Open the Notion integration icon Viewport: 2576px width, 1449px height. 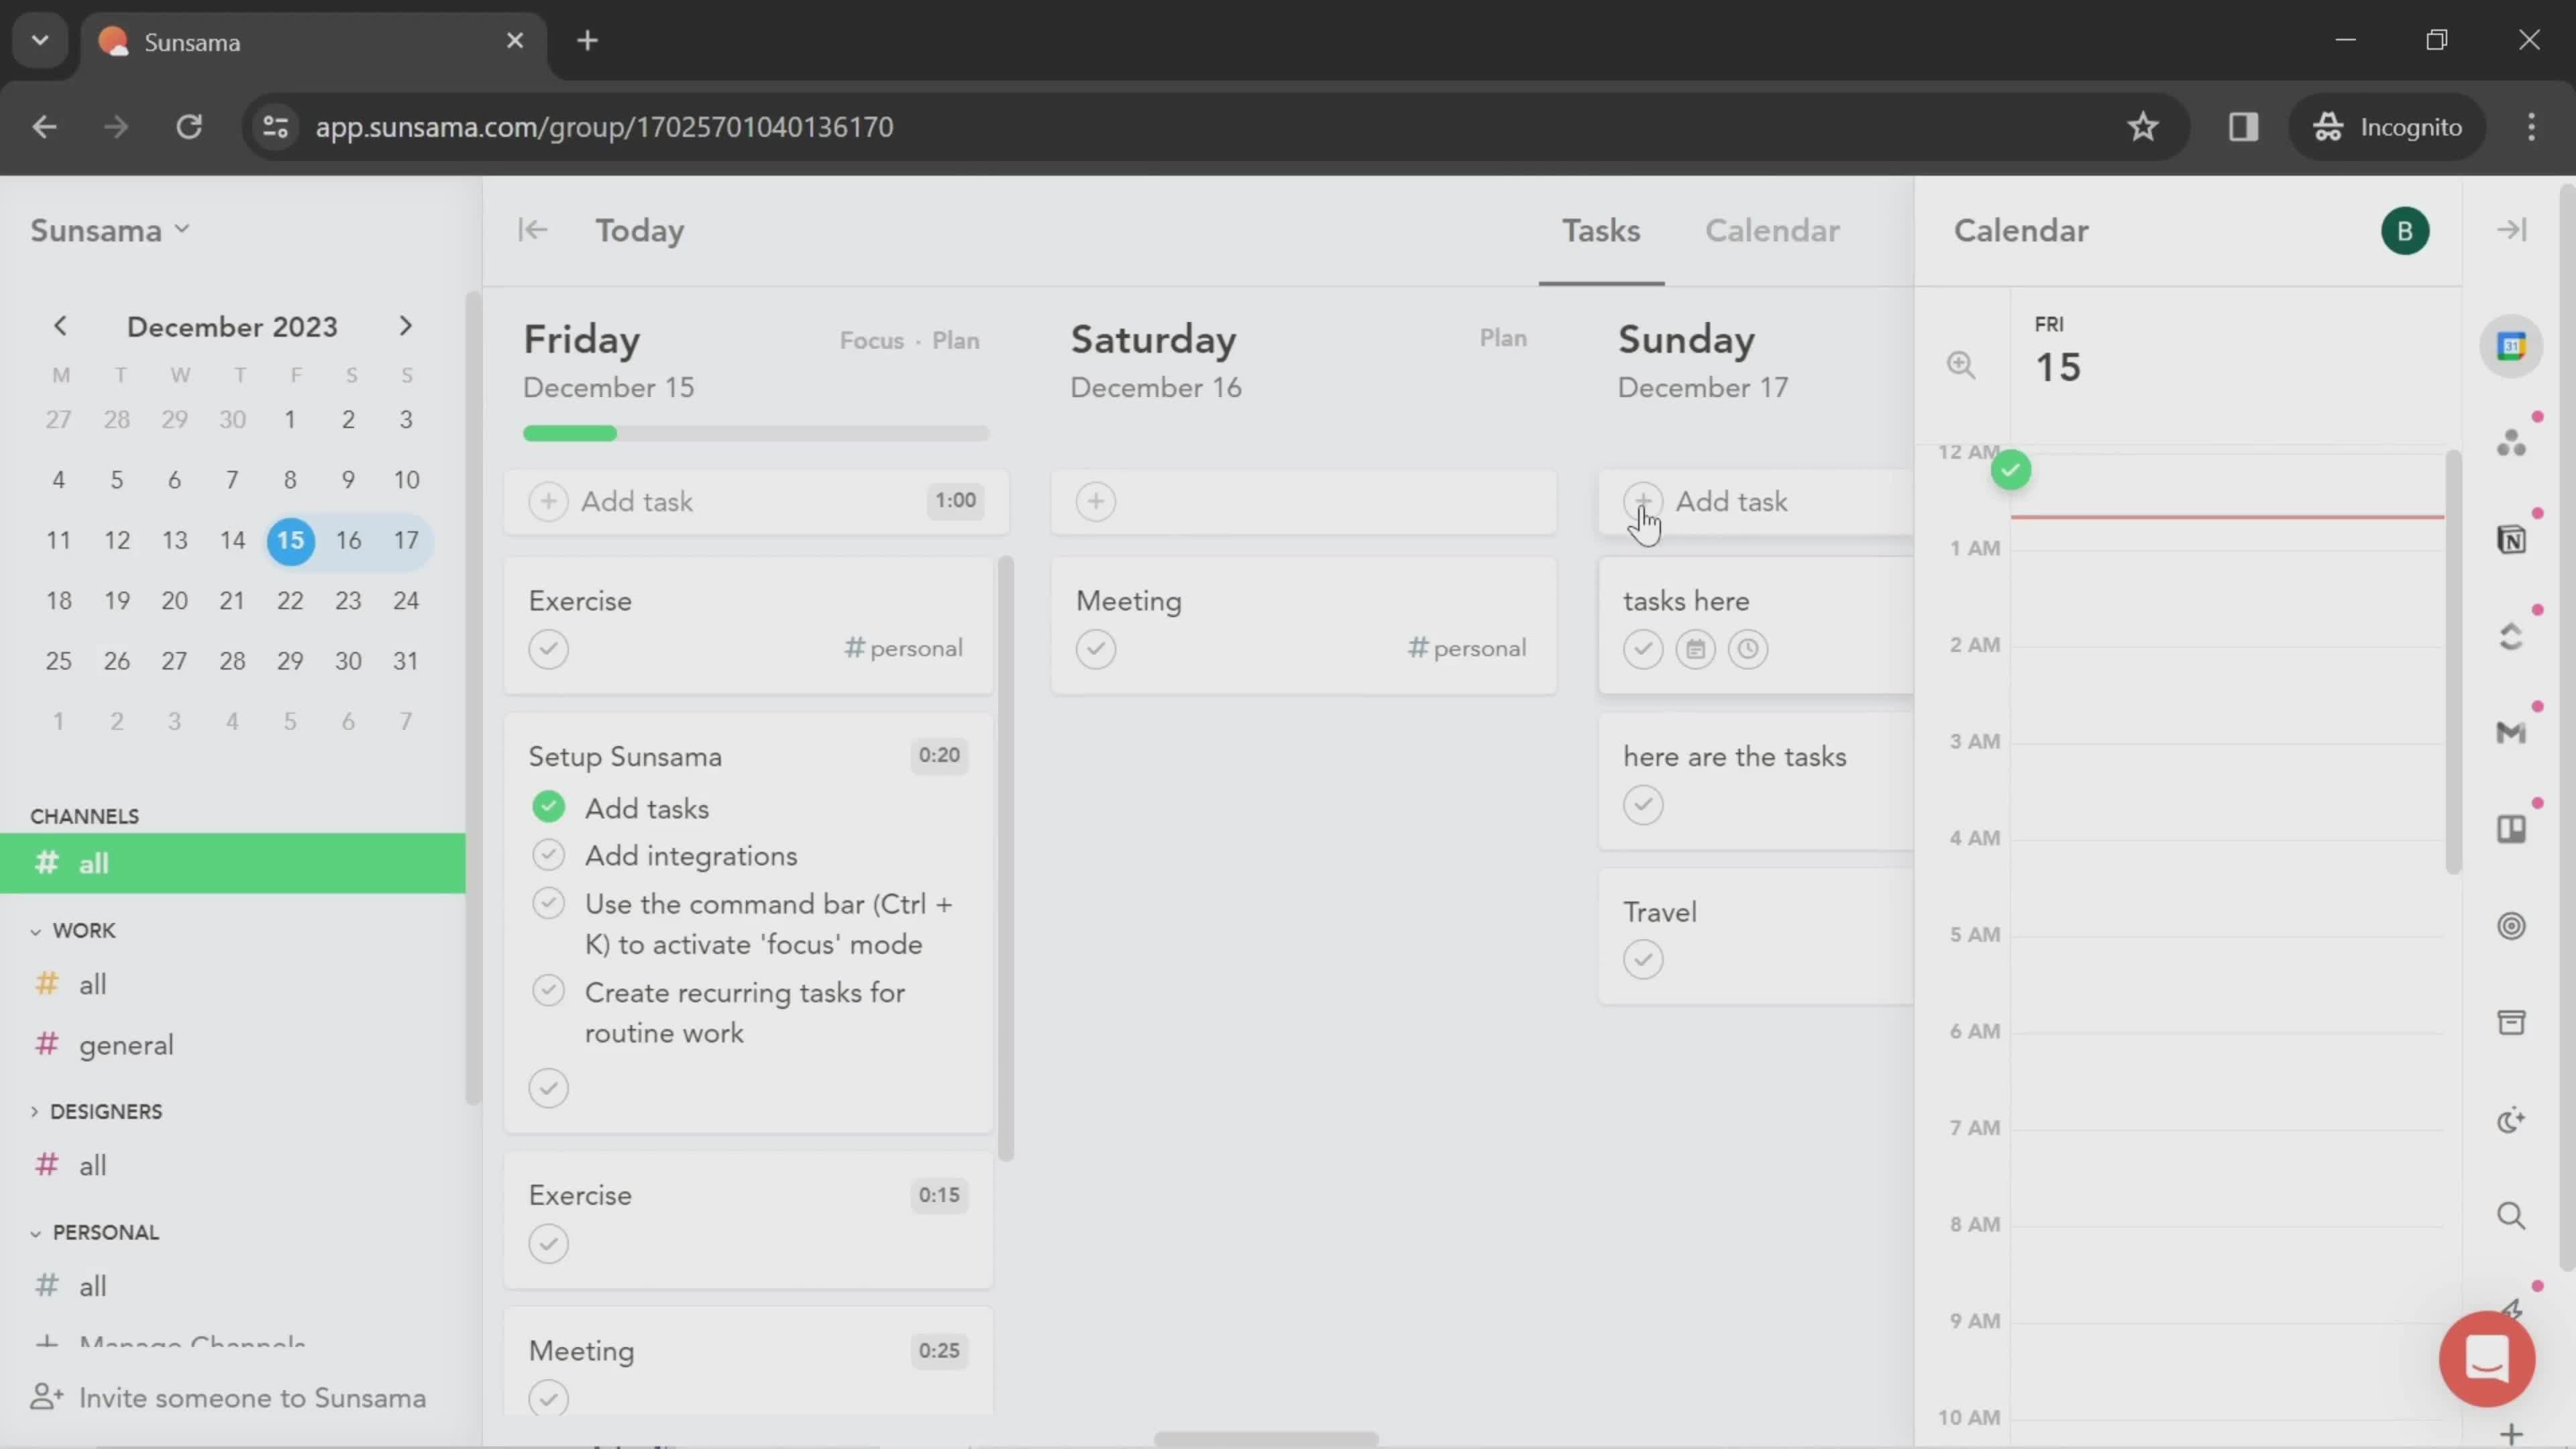(x=2511, y=539)
